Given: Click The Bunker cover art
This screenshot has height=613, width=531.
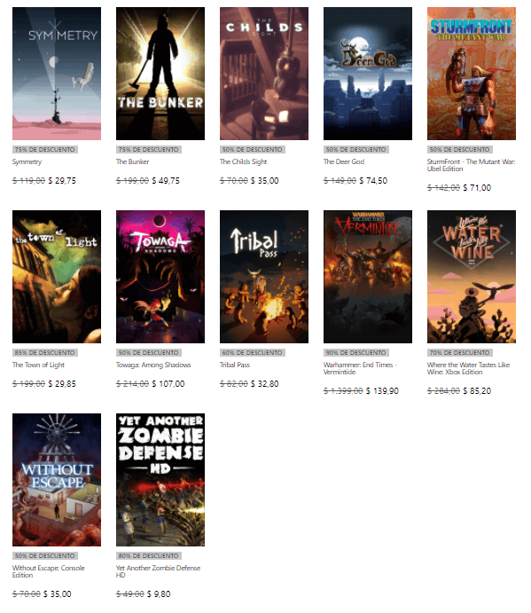Looking at the screenshot, I should click(160, 74).
